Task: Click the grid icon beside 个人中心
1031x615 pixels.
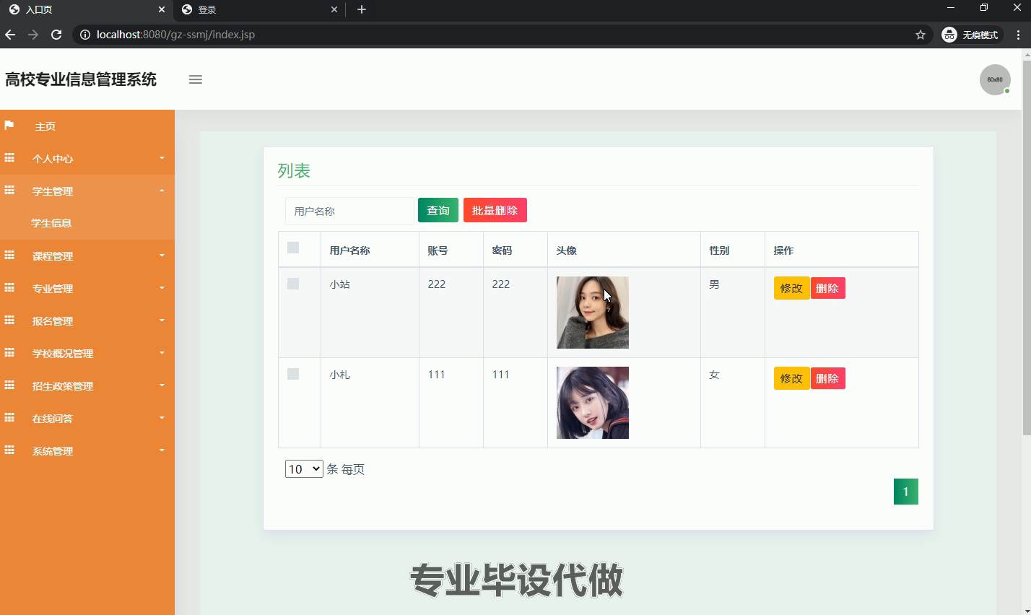Action: 9,157
